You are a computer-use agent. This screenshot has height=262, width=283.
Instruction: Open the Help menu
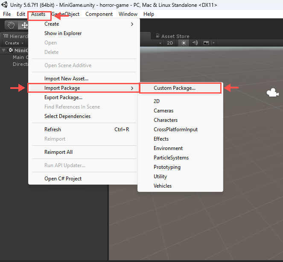149,14
